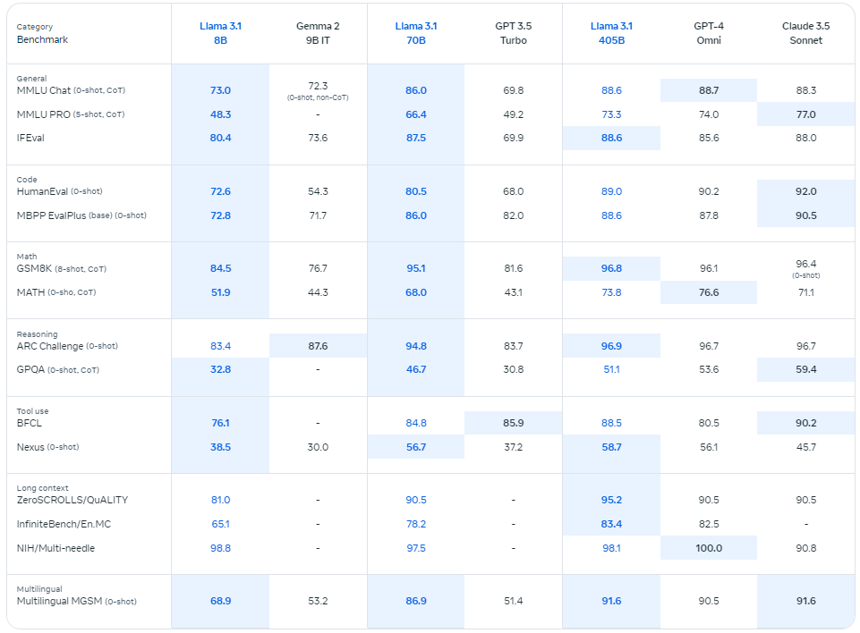860x633 pixels.
Task: Click the 95.2 ZeroSCROLLS score for 405B
Action: (611, 500)
